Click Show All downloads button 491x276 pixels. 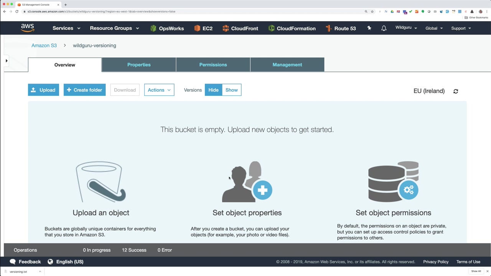tap(476, 271)
